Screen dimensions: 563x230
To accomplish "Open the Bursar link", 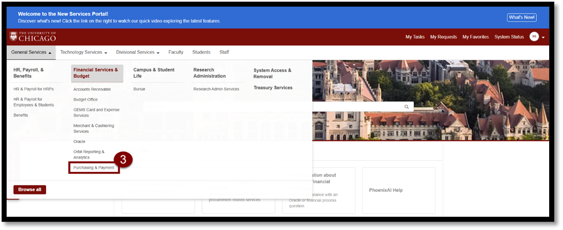I will coord(139,89).
